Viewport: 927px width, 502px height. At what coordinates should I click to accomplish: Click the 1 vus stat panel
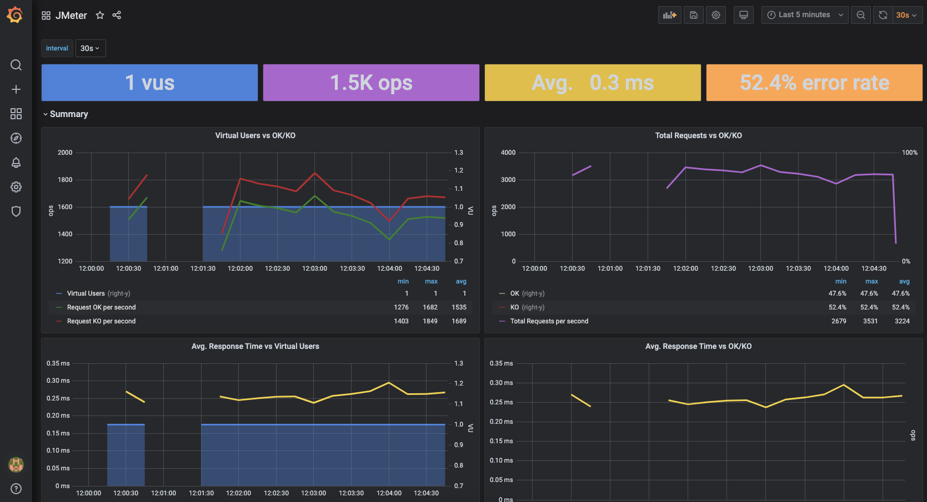[149, 83]
